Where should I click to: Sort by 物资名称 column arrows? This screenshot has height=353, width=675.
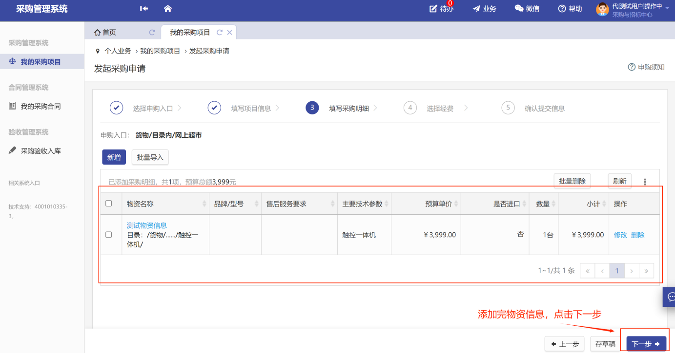click(205, 204)
